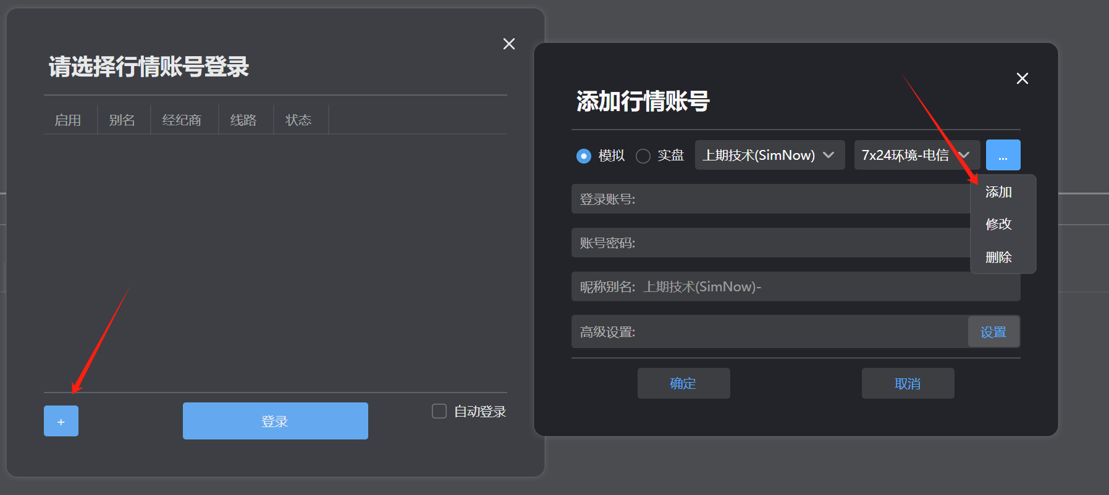Open advanced settings via 设置 button
The width and height of the screenshot is (1109, 495).
pos(993,332)
